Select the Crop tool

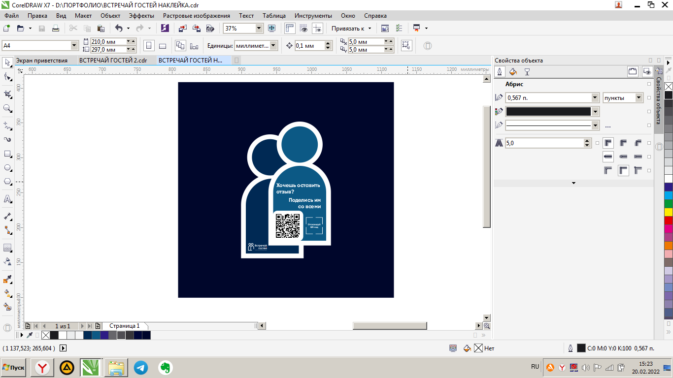pos(7,94)
